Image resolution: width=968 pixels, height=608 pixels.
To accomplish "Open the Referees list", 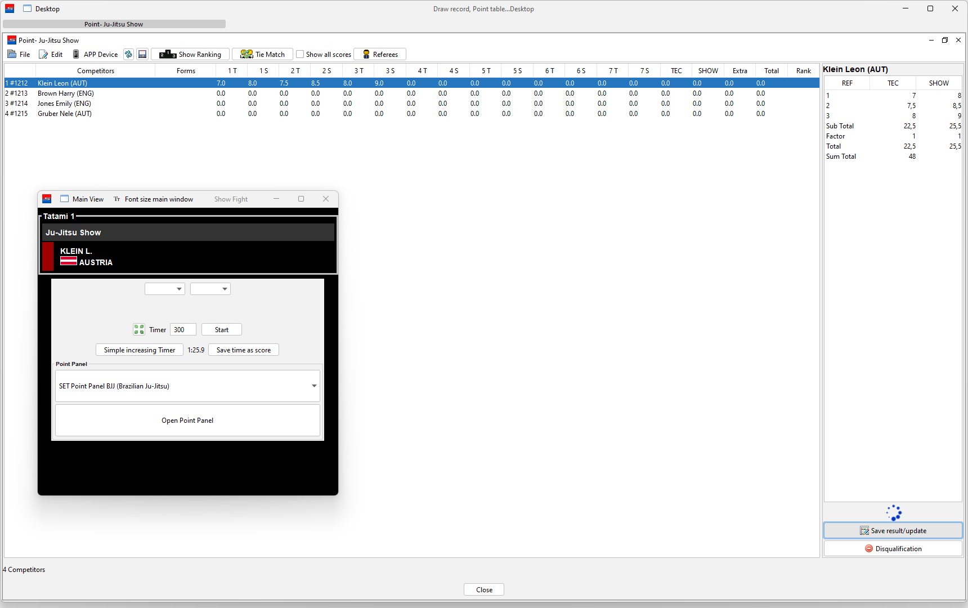I will [x=380, y=55].
